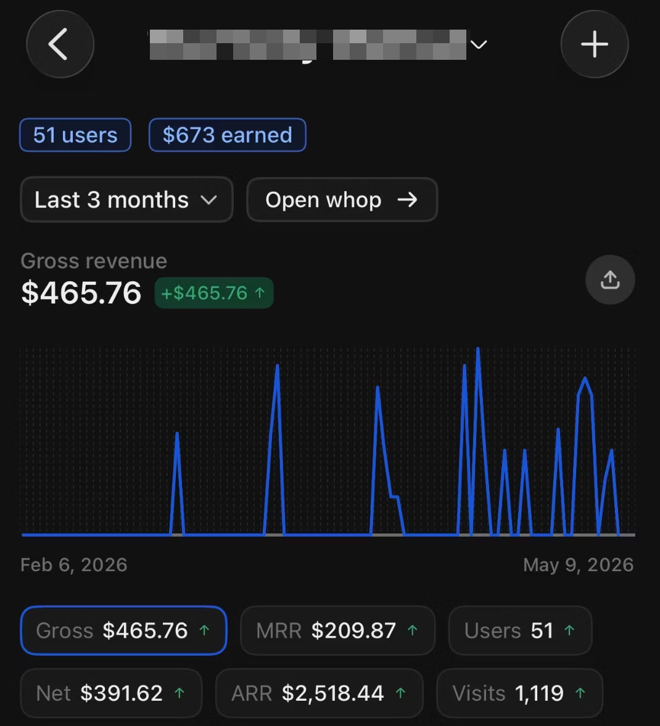Image resolution: width=660 pixels, height=726 pixels.
Task: Open the 51 users badge
Action: [x=75, y=135]
